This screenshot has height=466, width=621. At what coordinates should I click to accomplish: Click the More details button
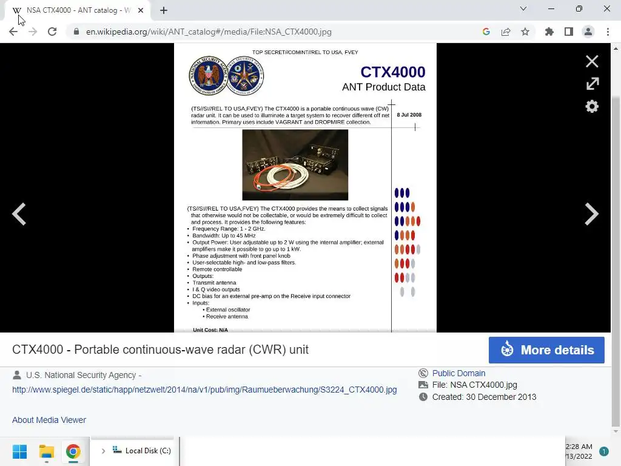point(546,350)
